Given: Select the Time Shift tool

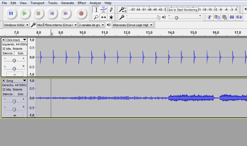Looking at the screenshot, I should [104, 17].
